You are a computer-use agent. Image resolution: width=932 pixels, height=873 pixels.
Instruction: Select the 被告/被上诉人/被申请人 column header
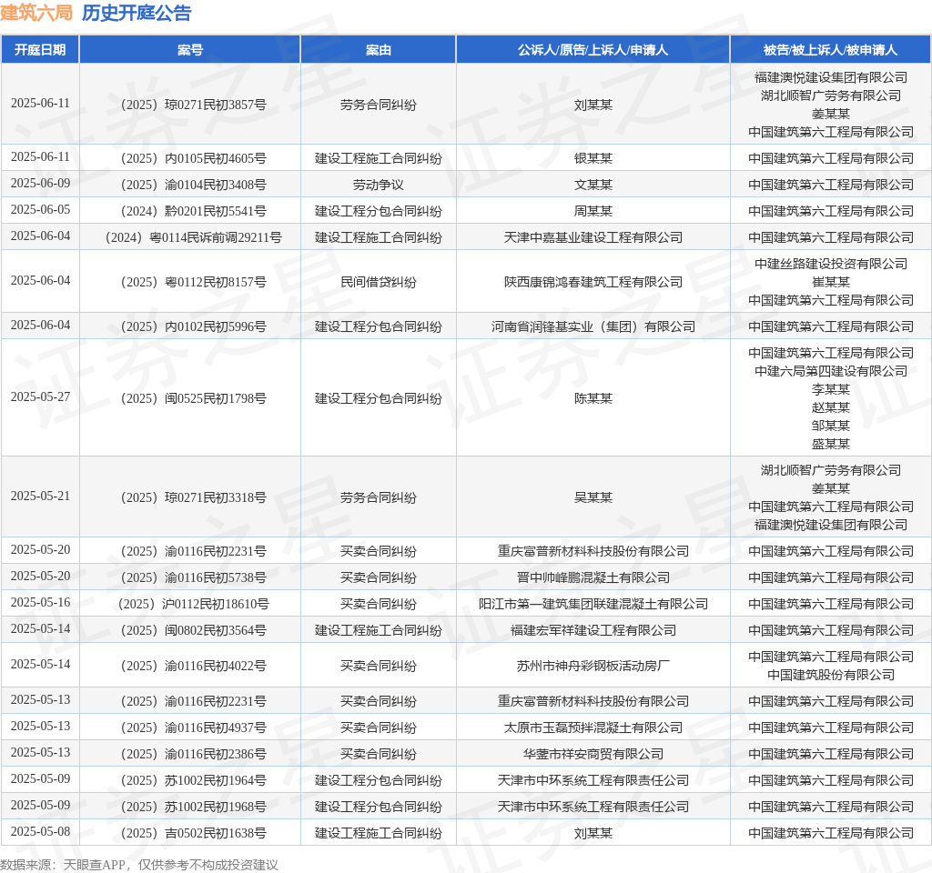[x=830, y=50]
